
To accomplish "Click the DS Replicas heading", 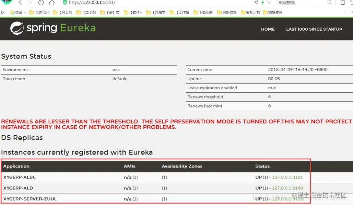I will 22,138.
